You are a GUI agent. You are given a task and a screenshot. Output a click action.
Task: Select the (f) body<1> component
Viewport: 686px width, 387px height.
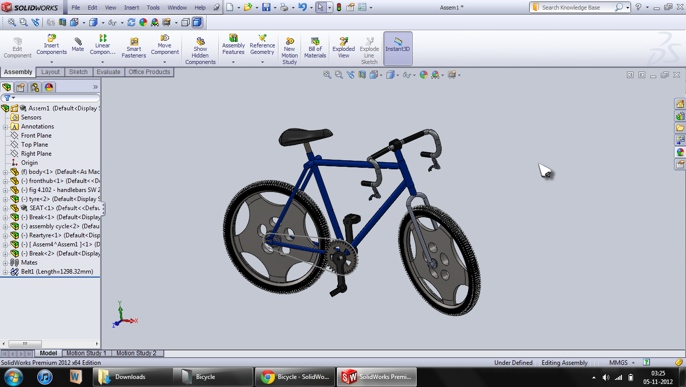pyautogui.click(x=55, y=172)
